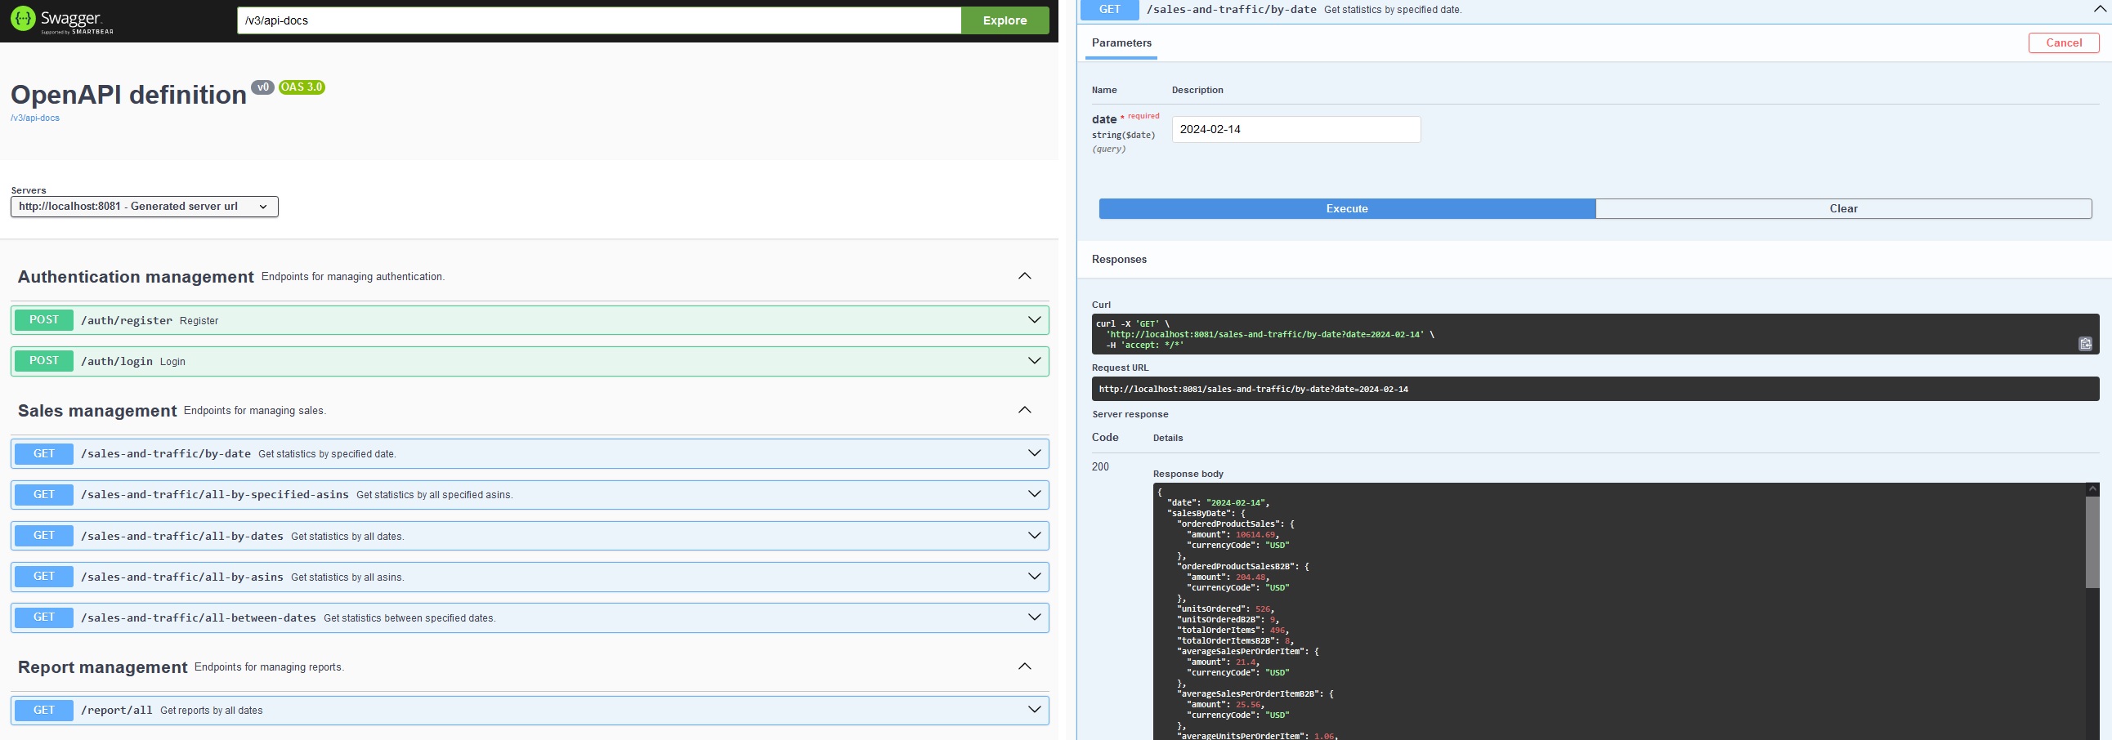2112x740 pixels.
Task: Click the POST badge of /auth/register
Action: [x=44, y=320]
